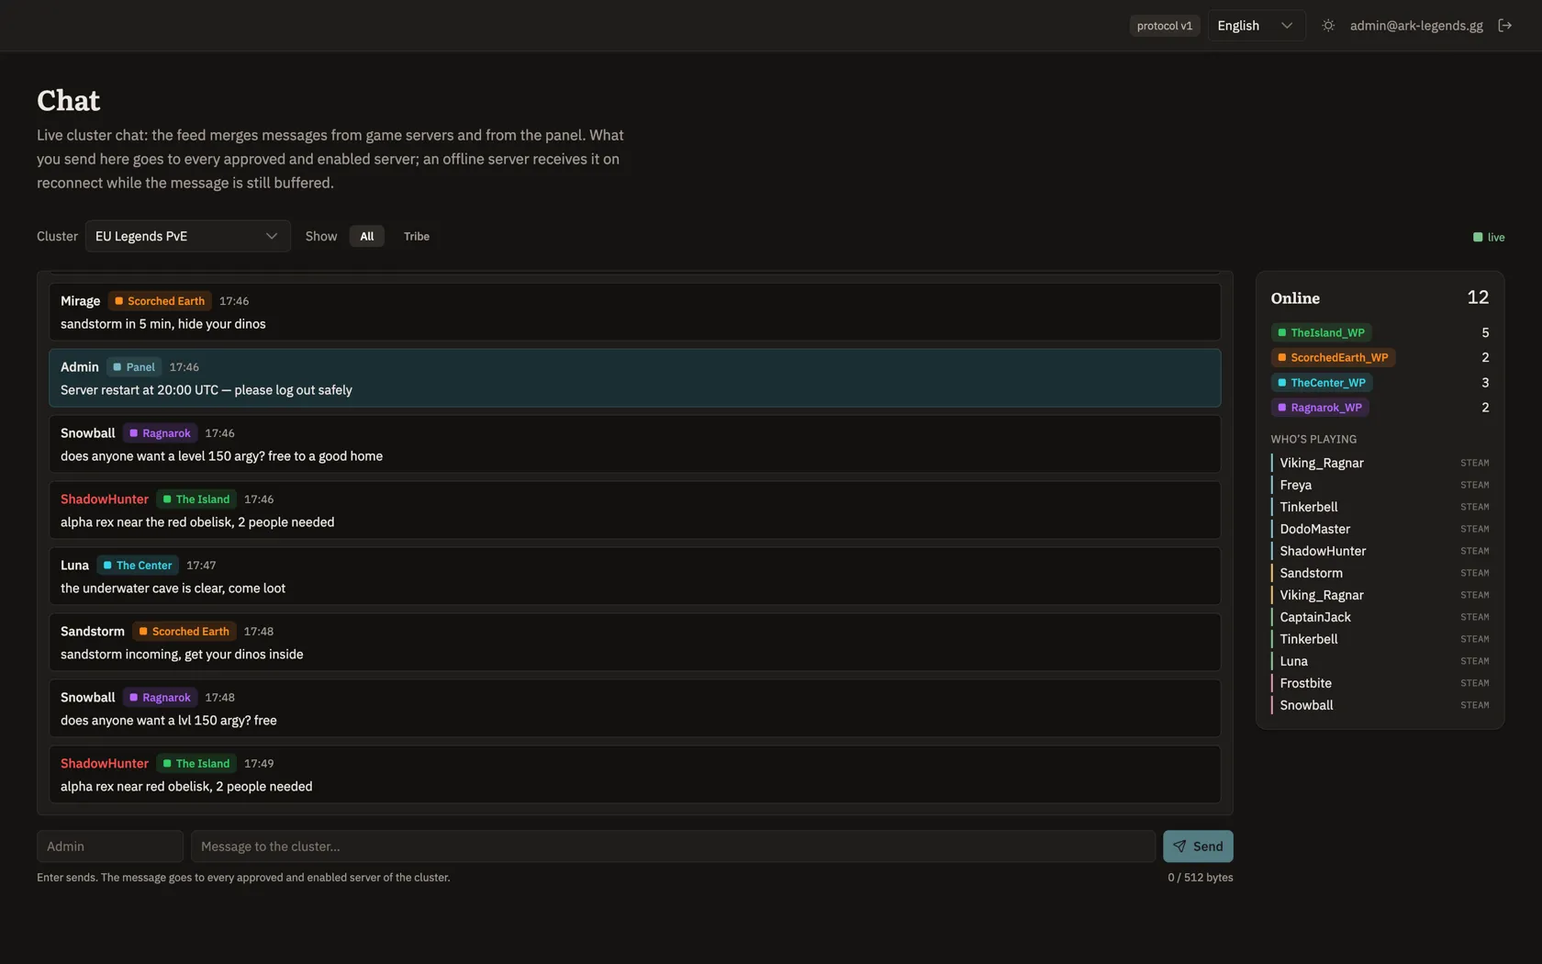The width and height of the screenshot is (1542, 964).
Task: Click the Mirage author name
Action: point(80,301)
